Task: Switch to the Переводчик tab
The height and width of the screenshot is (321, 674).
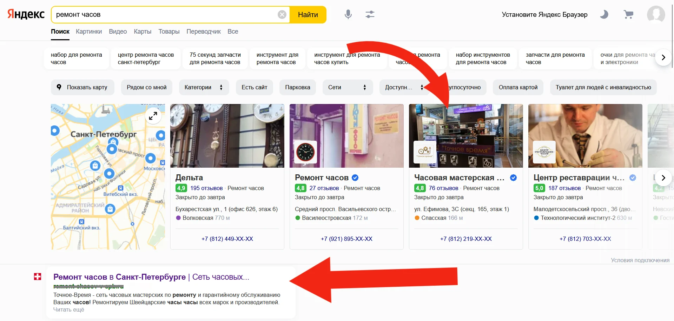Action: 204,32
